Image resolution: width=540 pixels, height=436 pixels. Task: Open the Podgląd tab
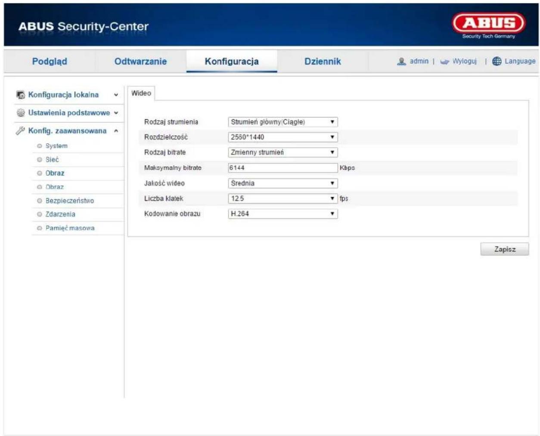tap(50, 61)
